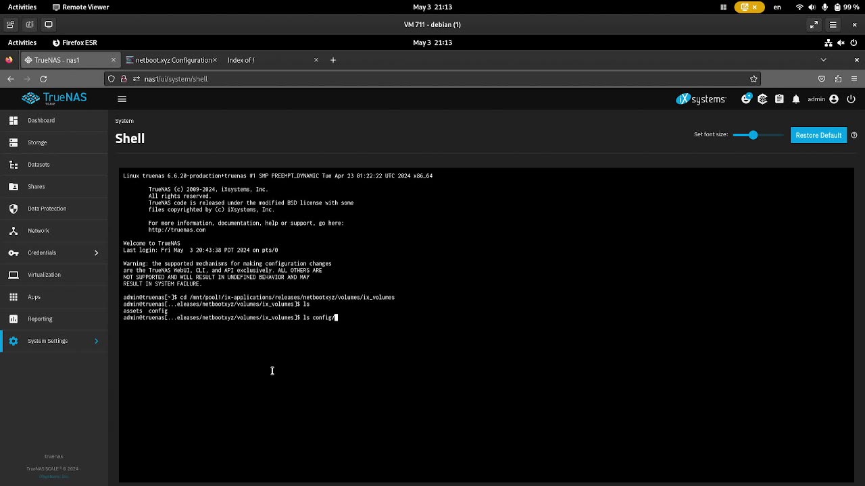865x486 pixels.
Task: Click the Credentials key icon
Action: pyautogui.click(x=14, y=252)
